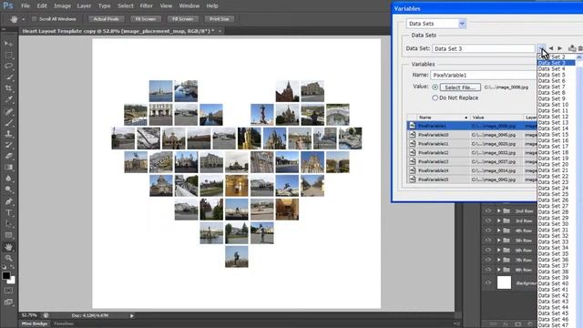Open the Window menu
583x328 pixels.
pos(189,6)
